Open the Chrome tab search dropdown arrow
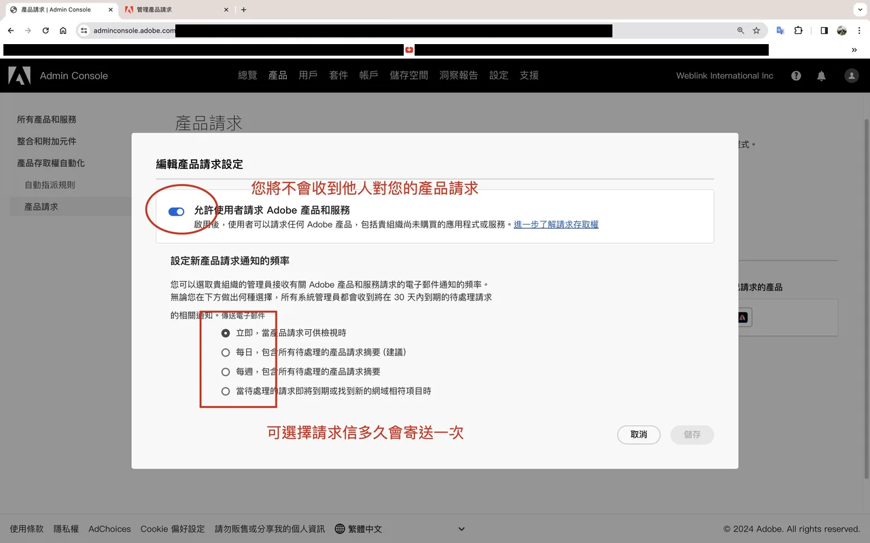 tap(859, 10)
